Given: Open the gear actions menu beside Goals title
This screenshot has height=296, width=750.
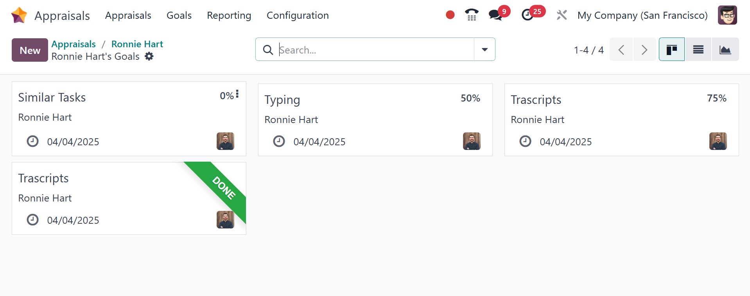Looking at the screenshot, I should [x=149, y=57].
